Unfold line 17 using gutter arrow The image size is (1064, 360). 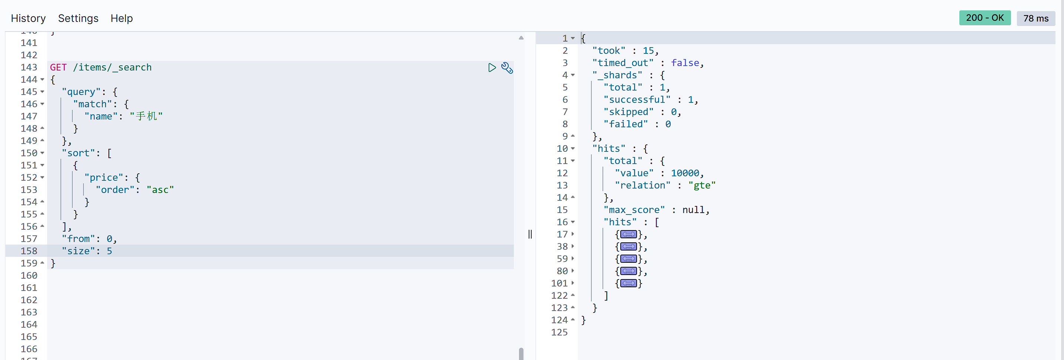point(573,234)
